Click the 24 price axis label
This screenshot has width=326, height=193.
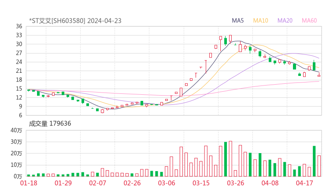tap(19, 62)
